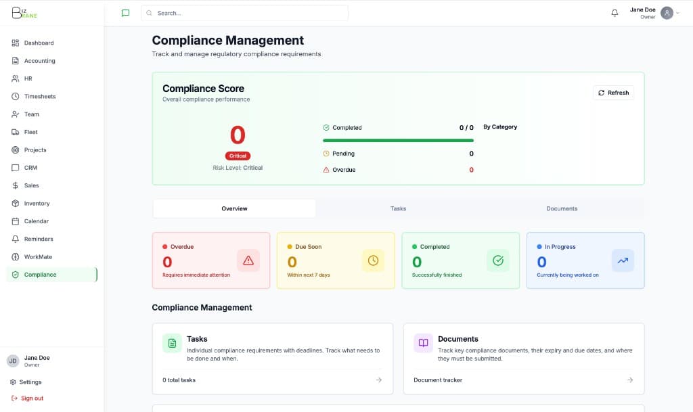Open the Reminders section
693x412 pixels.
(37, 239)
